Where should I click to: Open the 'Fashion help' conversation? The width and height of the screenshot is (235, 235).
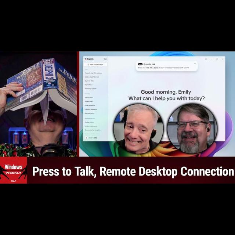coord(88,101)
